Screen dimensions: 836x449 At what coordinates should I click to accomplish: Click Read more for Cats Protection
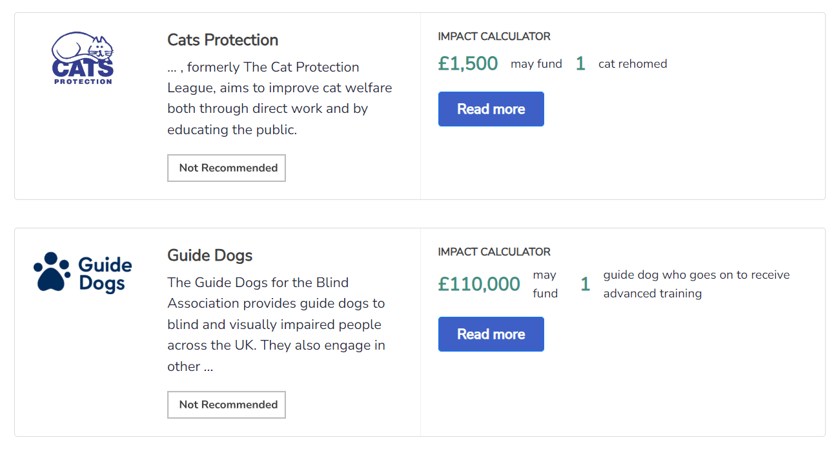[x=491, y=109]
